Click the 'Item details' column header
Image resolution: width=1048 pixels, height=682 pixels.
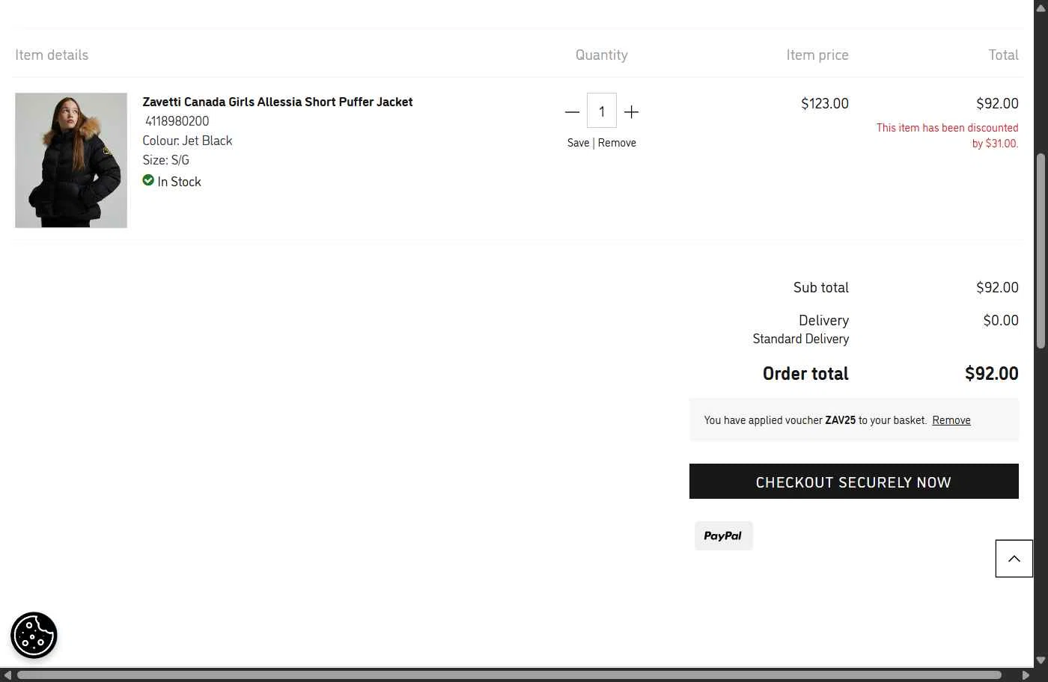click(x=52, y=55)
